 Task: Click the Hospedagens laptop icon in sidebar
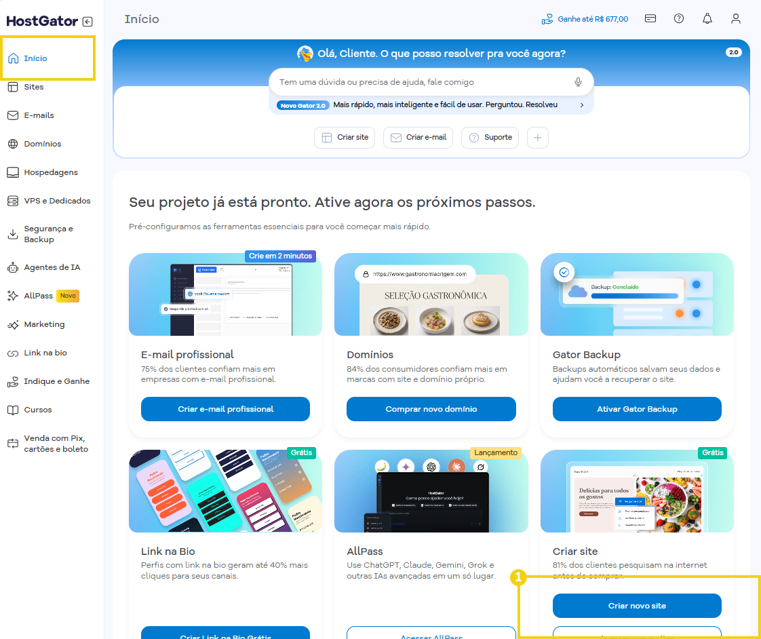(x=13, y=172)
